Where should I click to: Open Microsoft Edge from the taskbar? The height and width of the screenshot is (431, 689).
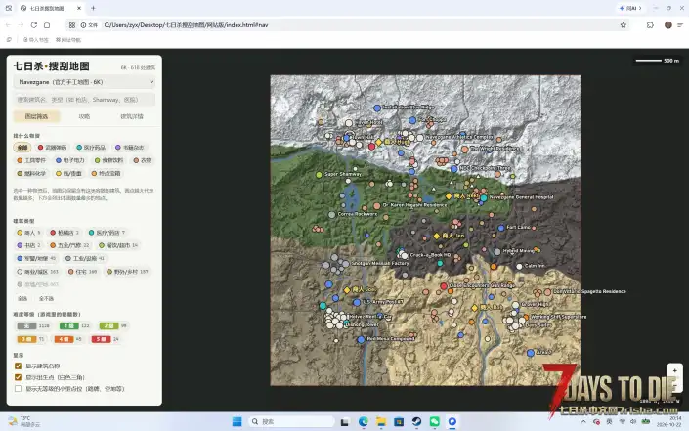pyautogui.click(x=363, y=422)
